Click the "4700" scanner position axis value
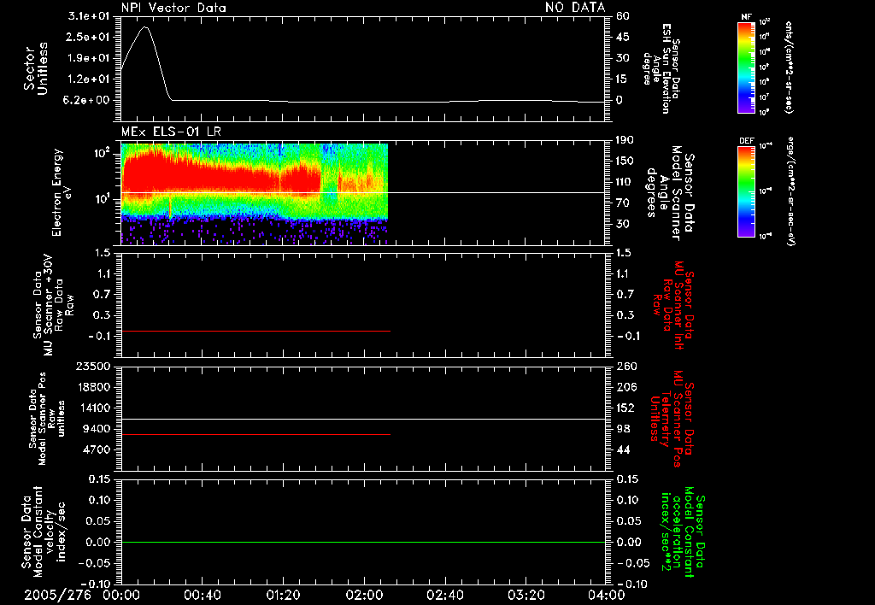This screenshot has width=875, height=605. tap(96, 449)
